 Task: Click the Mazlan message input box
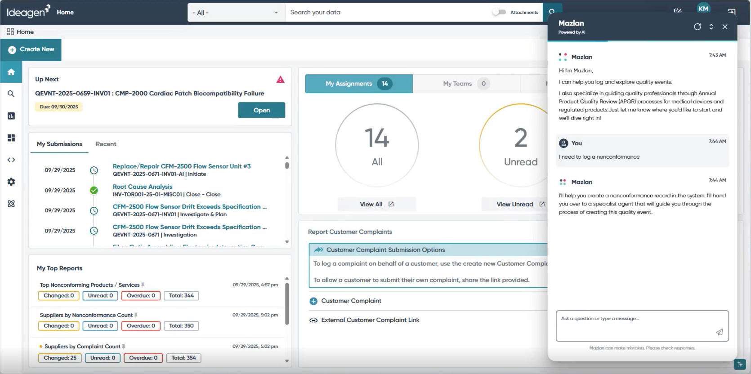coord(642,326)
